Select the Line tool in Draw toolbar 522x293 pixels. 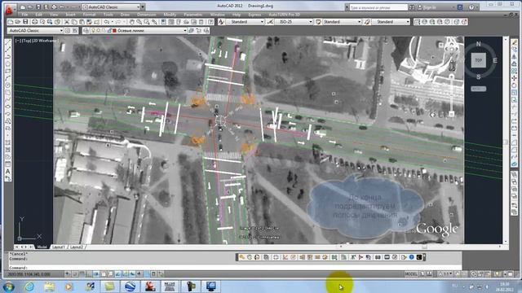[8, 42]
